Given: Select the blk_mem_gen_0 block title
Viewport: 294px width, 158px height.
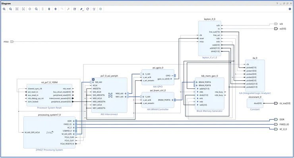Looking at the screenshot, I should pos(210,76).
